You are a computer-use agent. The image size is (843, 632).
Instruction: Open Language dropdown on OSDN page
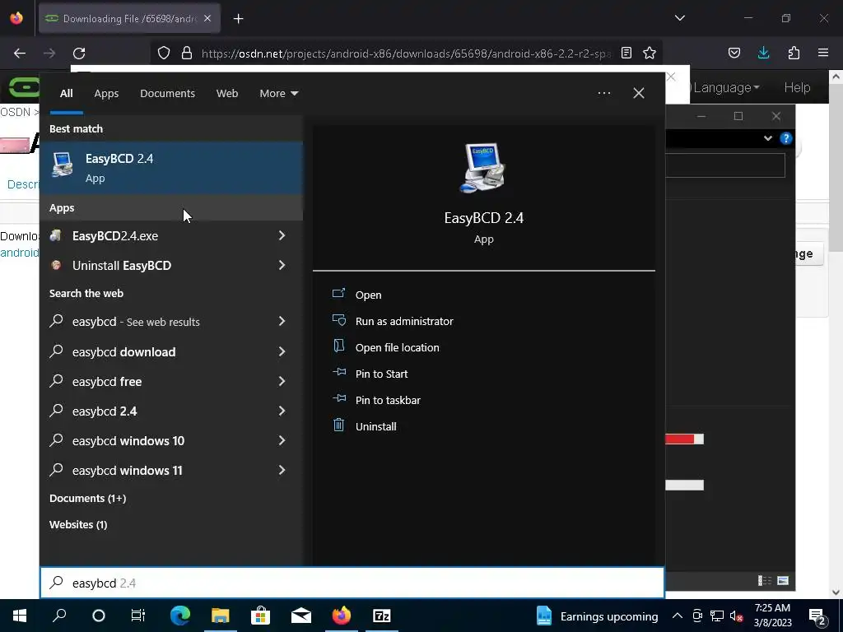(x=726, y=87)
